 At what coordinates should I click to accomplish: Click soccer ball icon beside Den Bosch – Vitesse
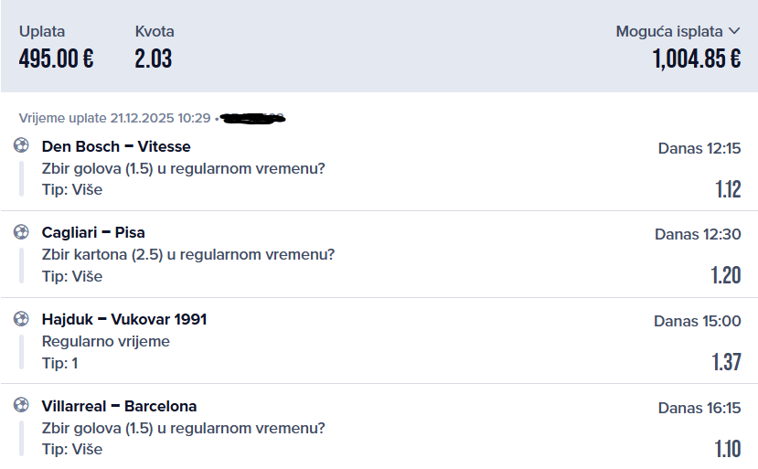(x=21, y=145)
